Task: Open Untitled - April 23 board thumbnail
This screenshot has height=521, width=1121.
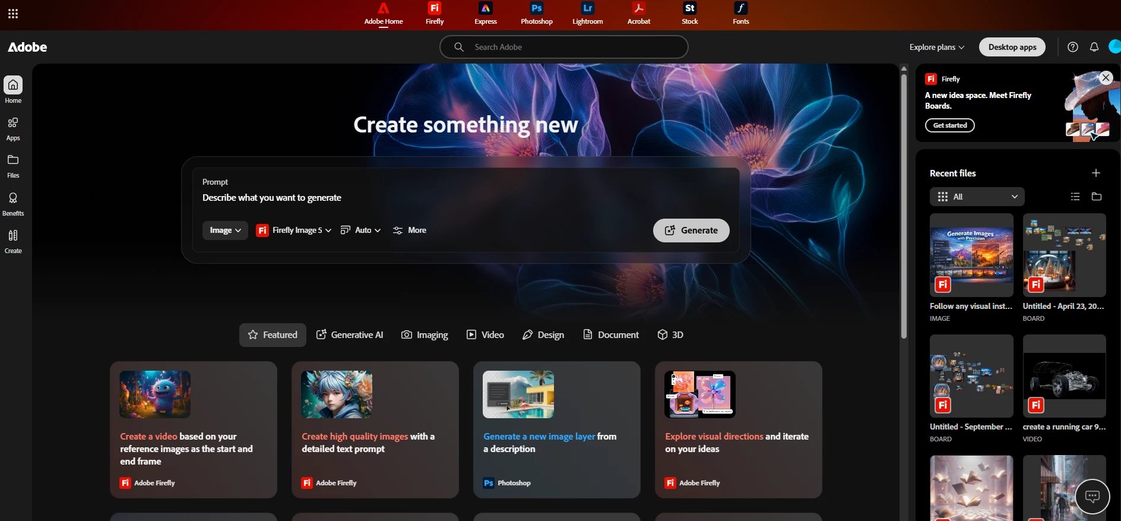Action: [x=1064, y=255]
